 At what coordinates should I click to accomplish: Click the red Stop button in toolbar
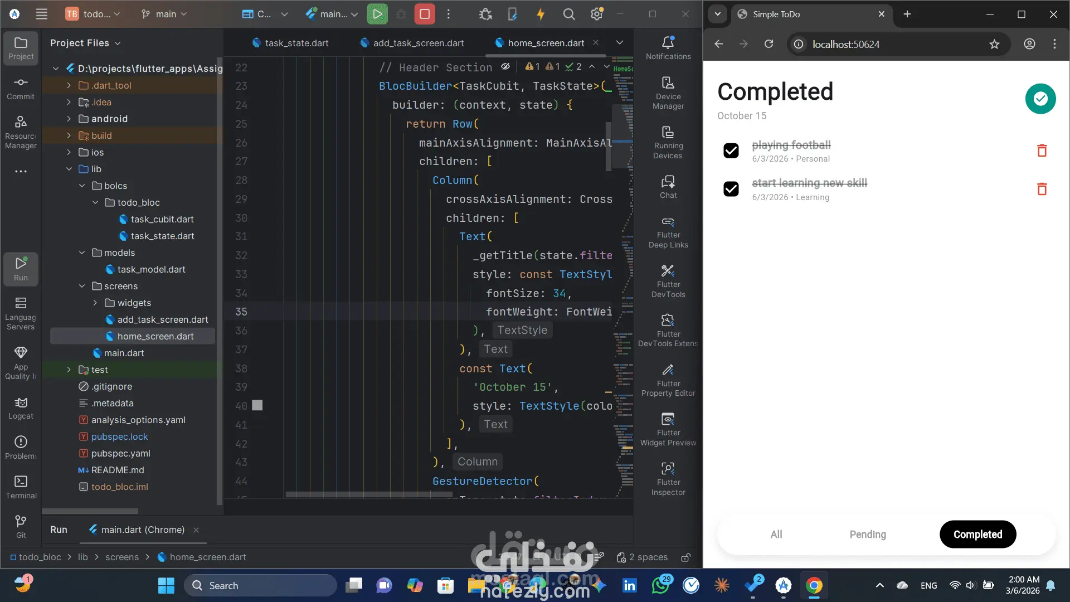click(424, 14)
